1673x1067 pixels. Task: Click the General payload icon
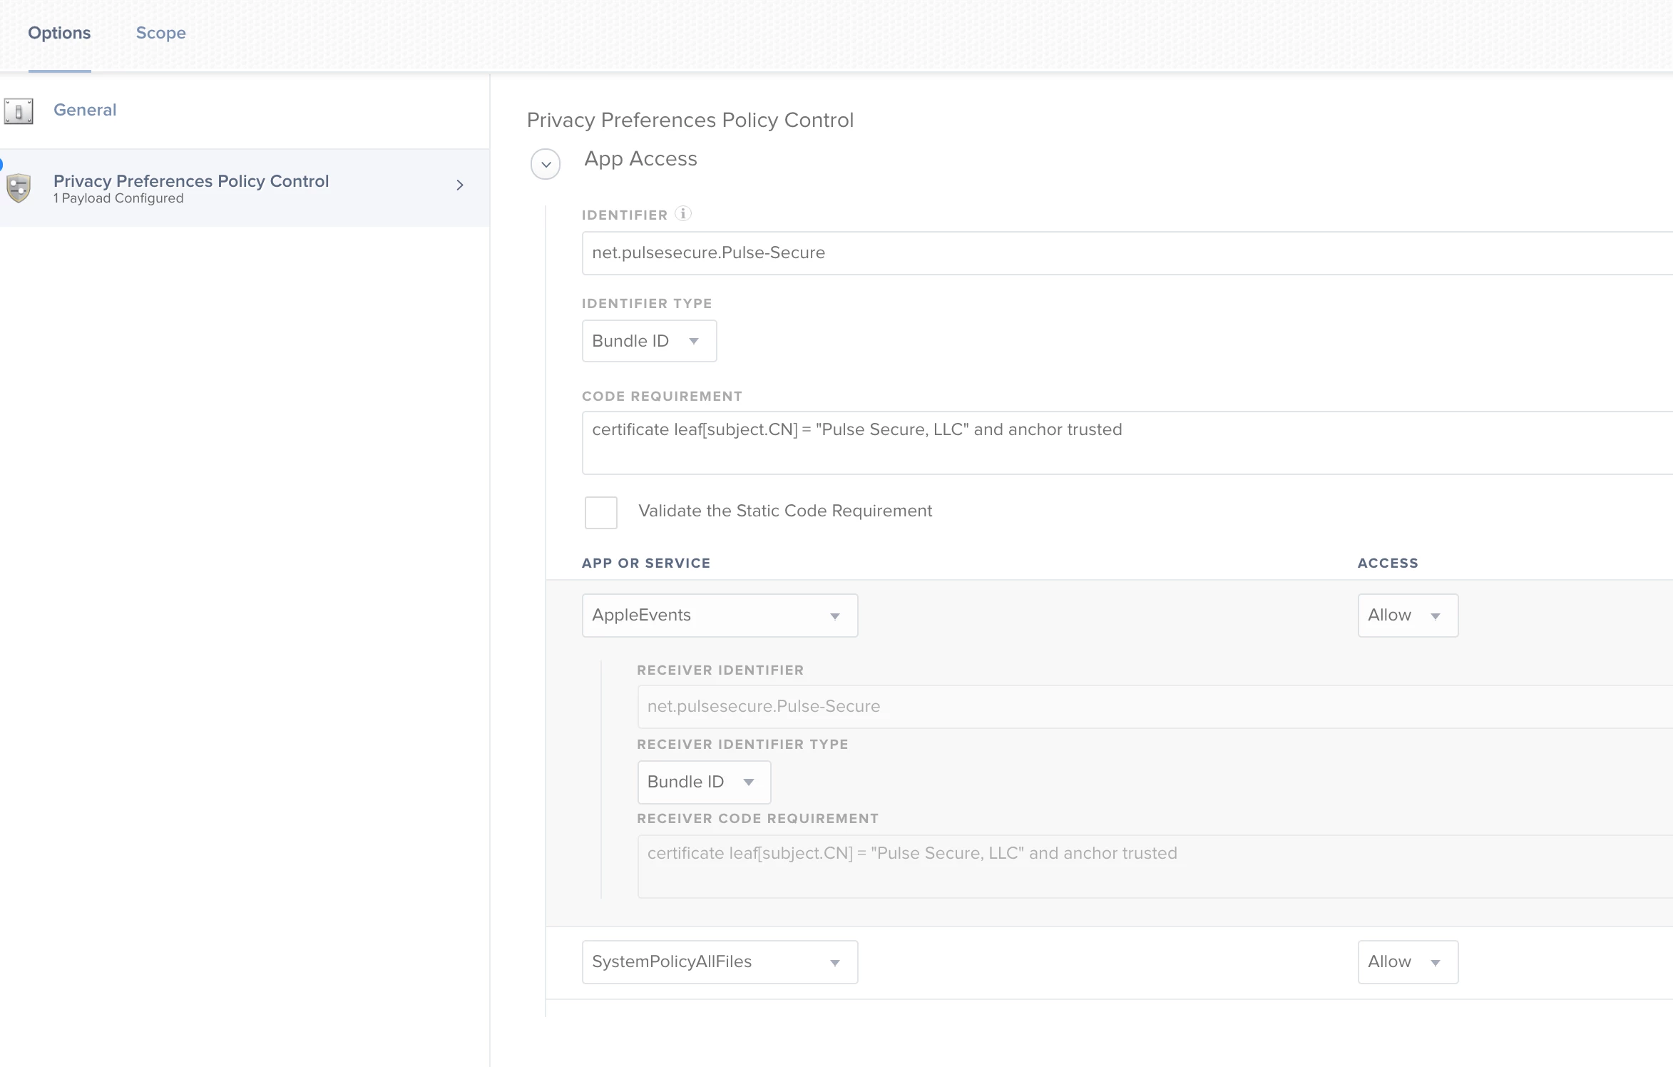[19, 111]
